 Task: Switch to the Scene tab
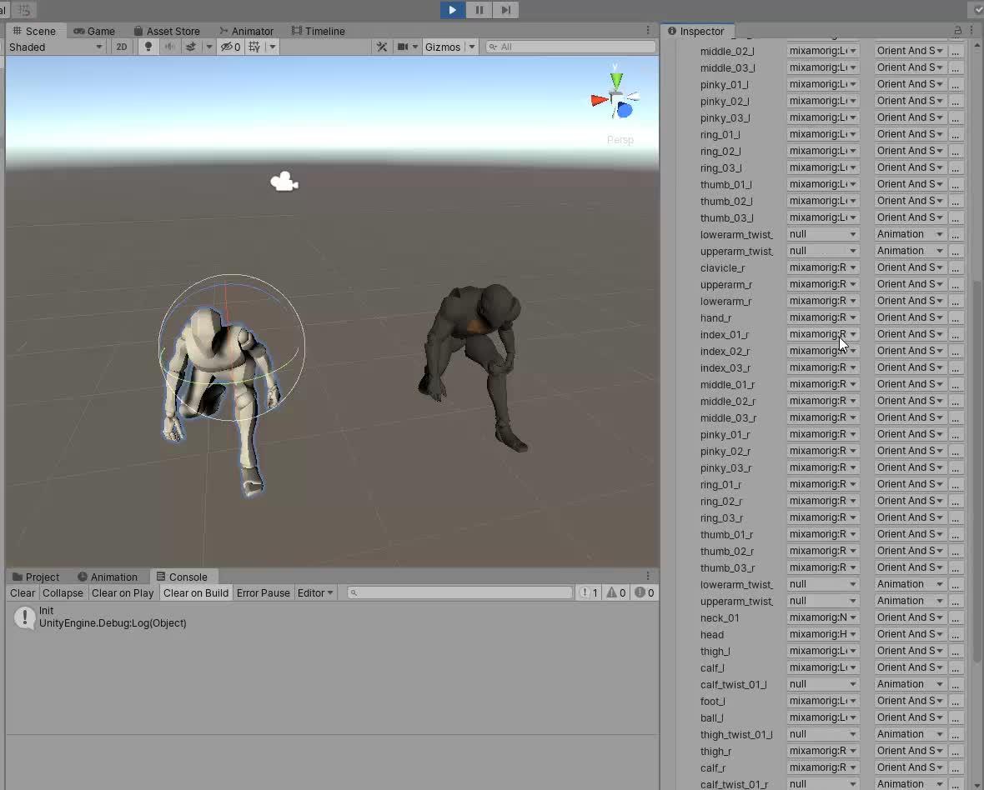point(34,31)
